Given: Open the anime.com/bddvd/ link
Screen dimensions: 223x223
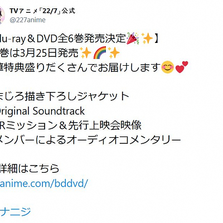Looking at the screenshot, I should pyautogui.click(x=43, y=183).
